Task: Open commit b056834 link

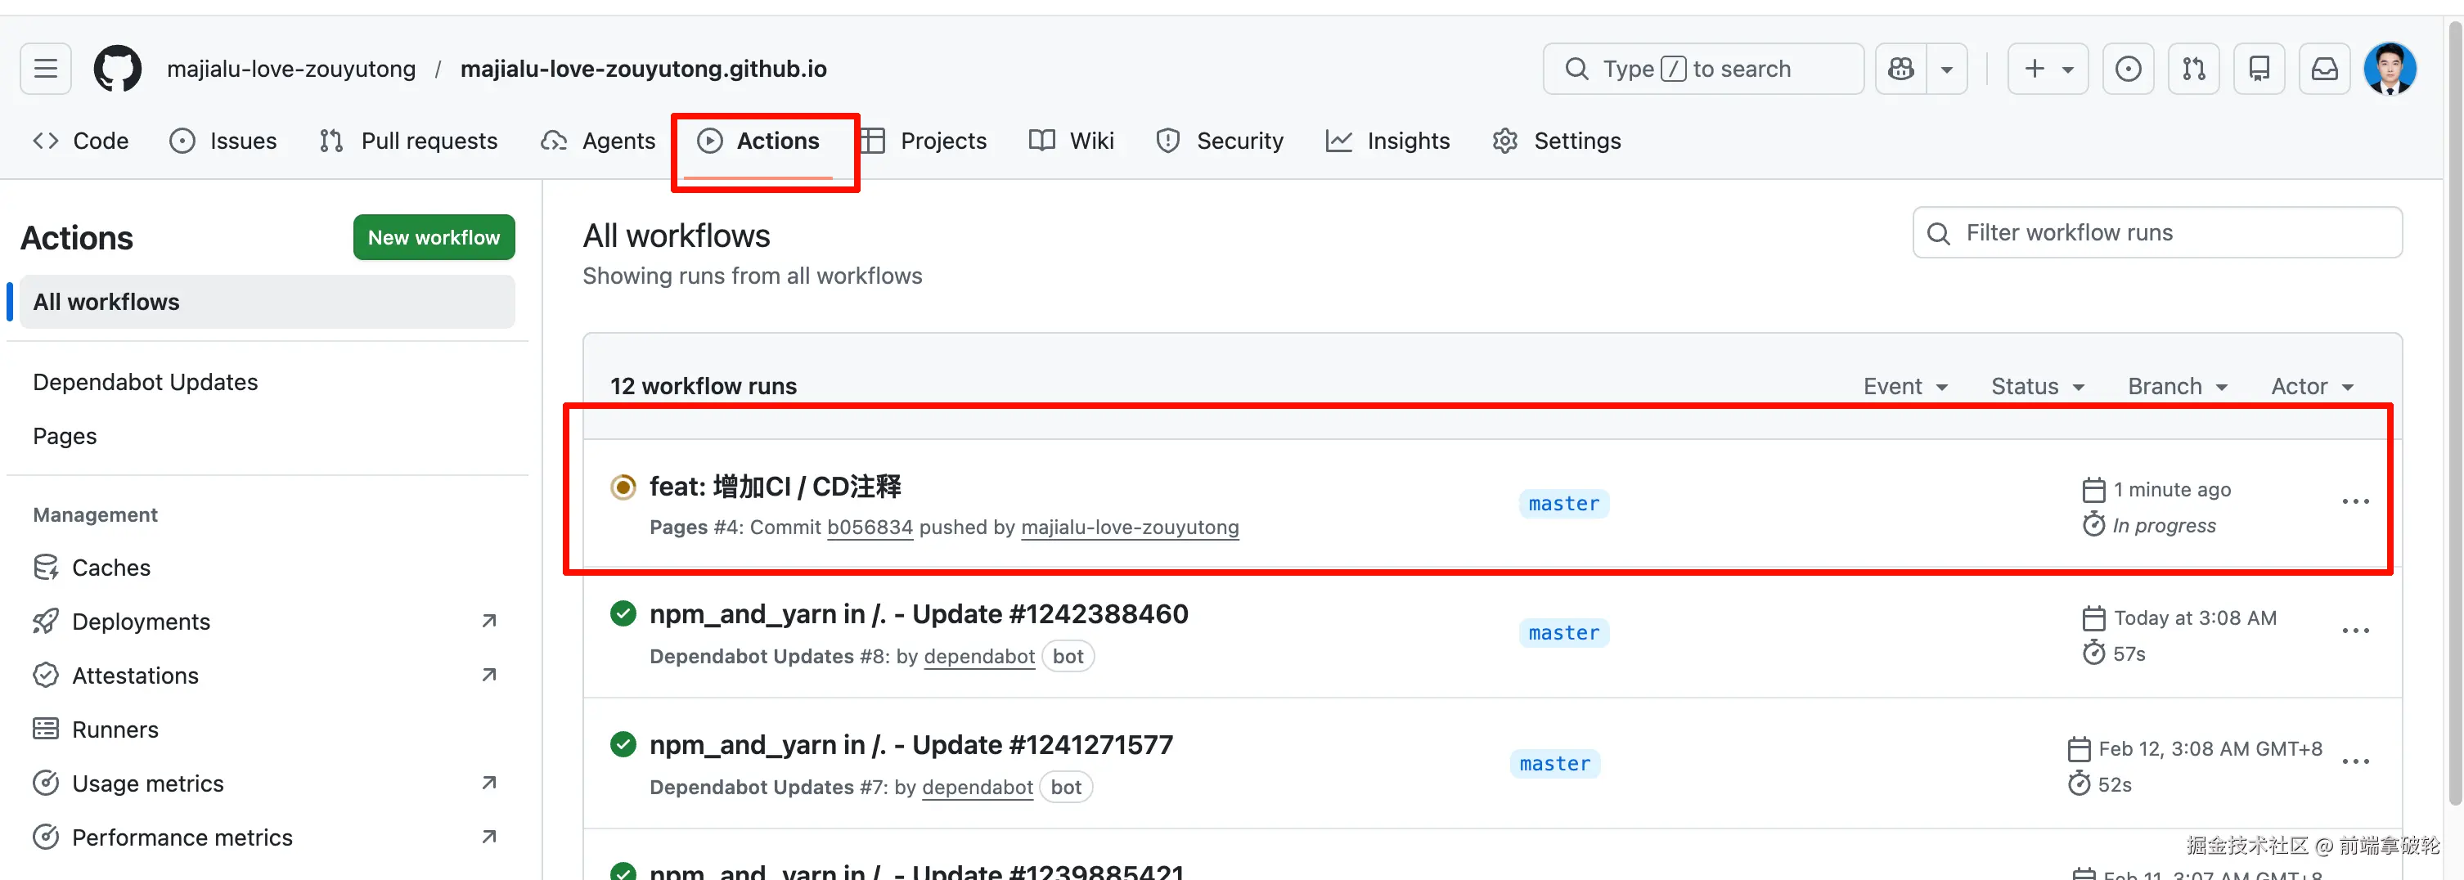Action: click(x=870, y=527)
